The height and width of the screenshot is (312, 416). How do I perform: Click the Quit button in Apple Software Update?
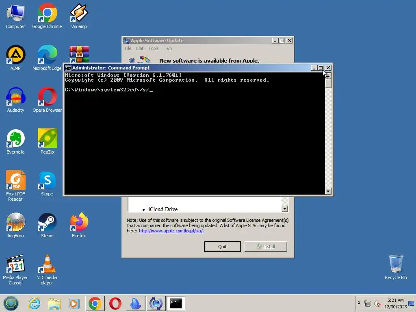(x=222, y=247)
